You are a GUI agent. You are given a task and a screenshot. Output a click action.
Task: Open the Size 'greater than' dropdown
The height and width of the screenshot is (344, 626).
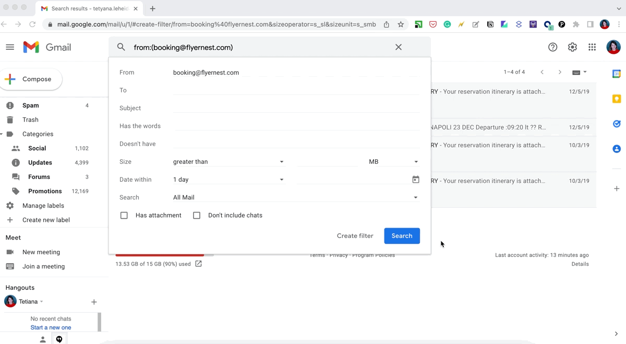228,162
